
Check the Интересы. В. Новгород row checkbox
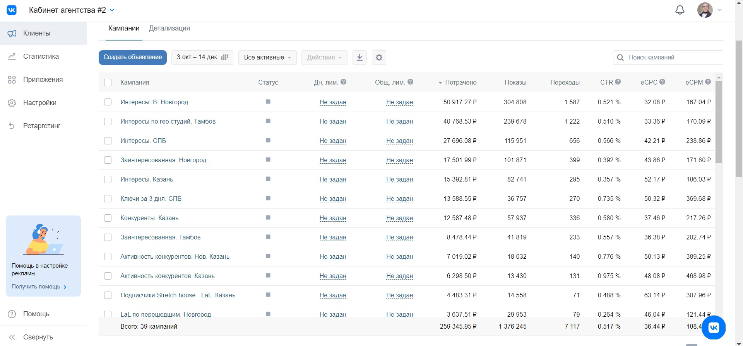108,102
